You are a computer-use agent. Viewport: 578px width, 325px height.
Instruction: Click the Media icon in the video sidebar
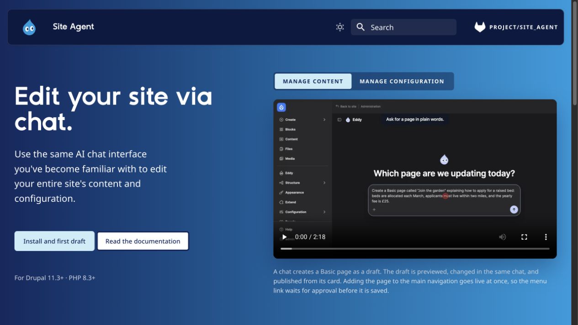tap(281, 159)
